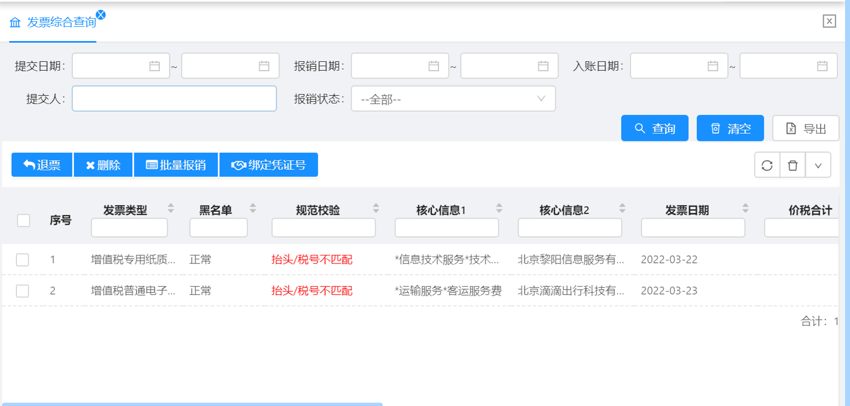Sort by the 核心信息1 column
Screen dimensions: 850x406
coord(499,208)
